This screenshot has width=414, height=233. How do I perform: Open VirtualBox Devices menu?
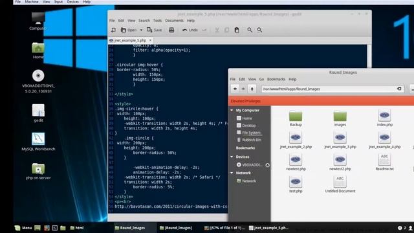coord(72,2)
